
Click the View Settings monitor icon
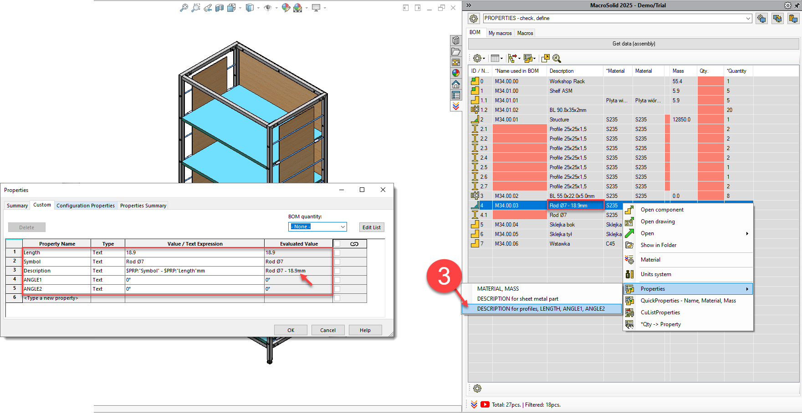316,8
